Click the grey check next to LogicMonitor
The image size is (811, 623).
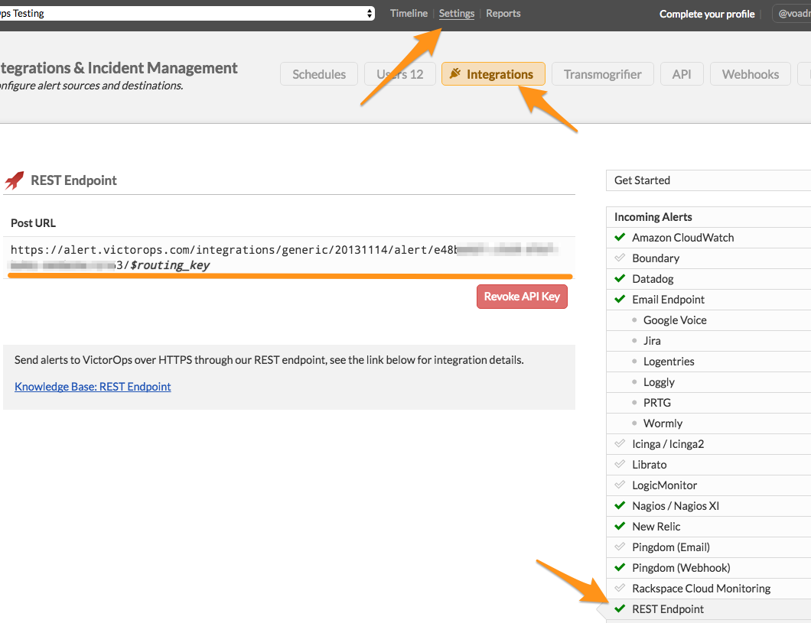coord(620,485)
